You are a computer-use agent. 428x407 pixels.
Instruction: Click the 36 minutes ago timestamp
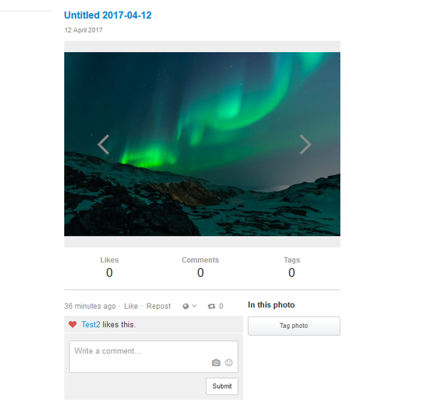tap(90, 306)
